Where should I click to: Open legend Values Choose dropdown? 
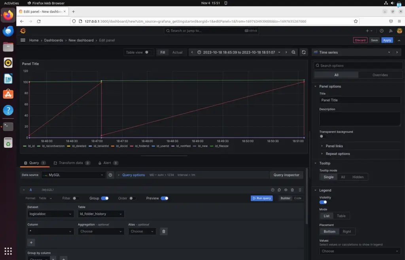(x=360, y=251)
